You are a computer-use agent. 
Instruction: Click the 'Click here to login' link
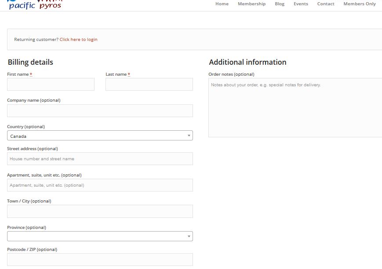[78, 40]
